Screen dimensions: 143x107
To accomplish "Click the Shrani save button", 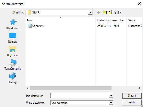I will (132, 96).
